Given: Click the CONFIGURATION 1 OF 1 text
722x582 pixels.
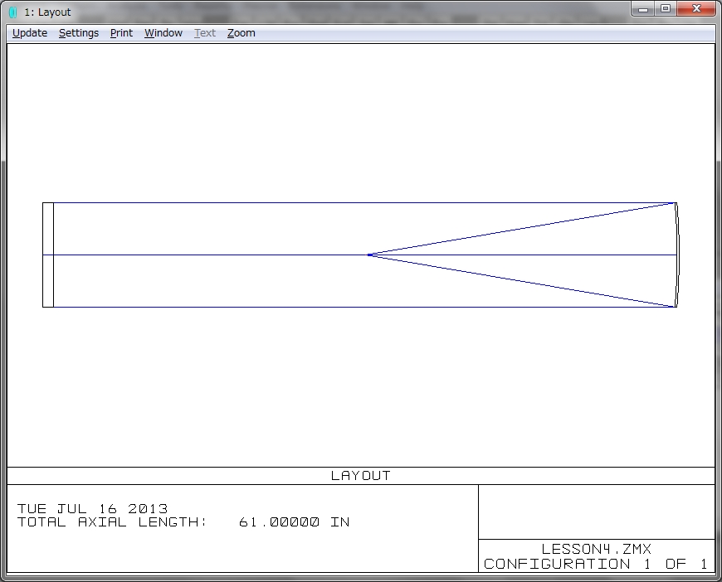Looking at the screenshot, I should click(x=595, y=564).
